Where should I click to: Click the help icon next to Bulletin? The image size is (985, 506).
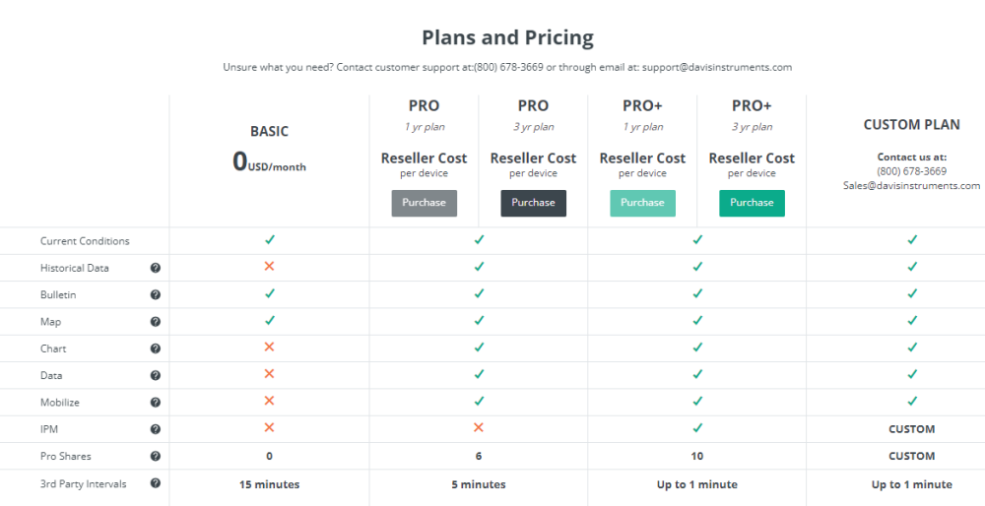click(x=156, y=294)
